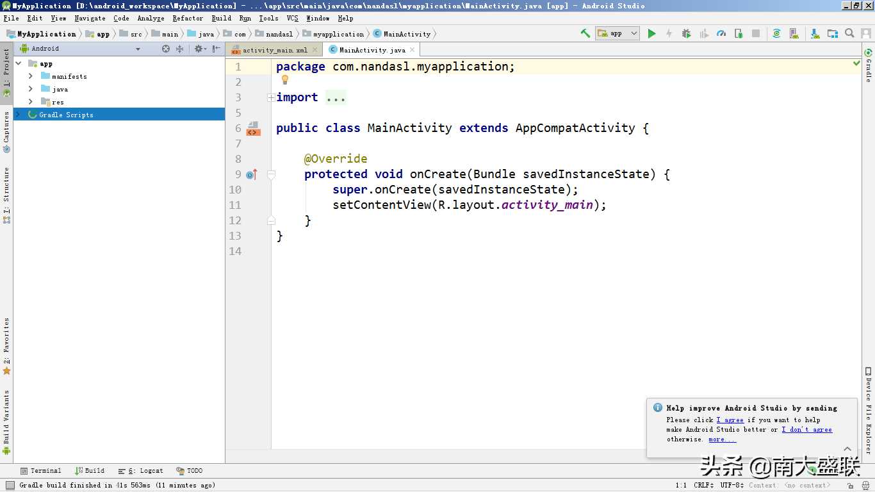Image resolution: width=875 pixels, height=492 pixels.
Task: Open the Build menu
Action: point(222,18)
